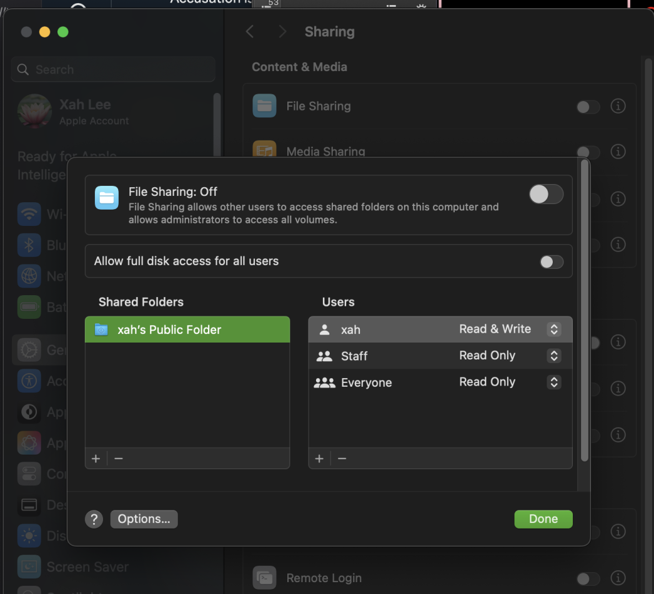Add a shared folder with plus button
Viewport: 654px width, 594px height.
point(96,459)
